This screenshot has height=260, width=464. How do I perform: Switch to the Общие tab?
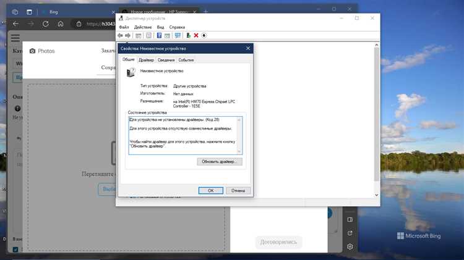tap(129, 59)
